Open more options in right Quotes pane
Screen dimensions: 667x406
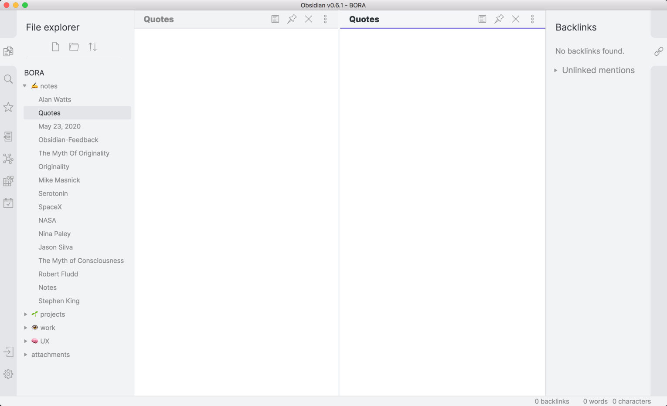532,19
